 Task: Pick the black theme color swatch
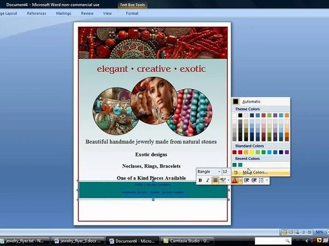pos(240,115)
